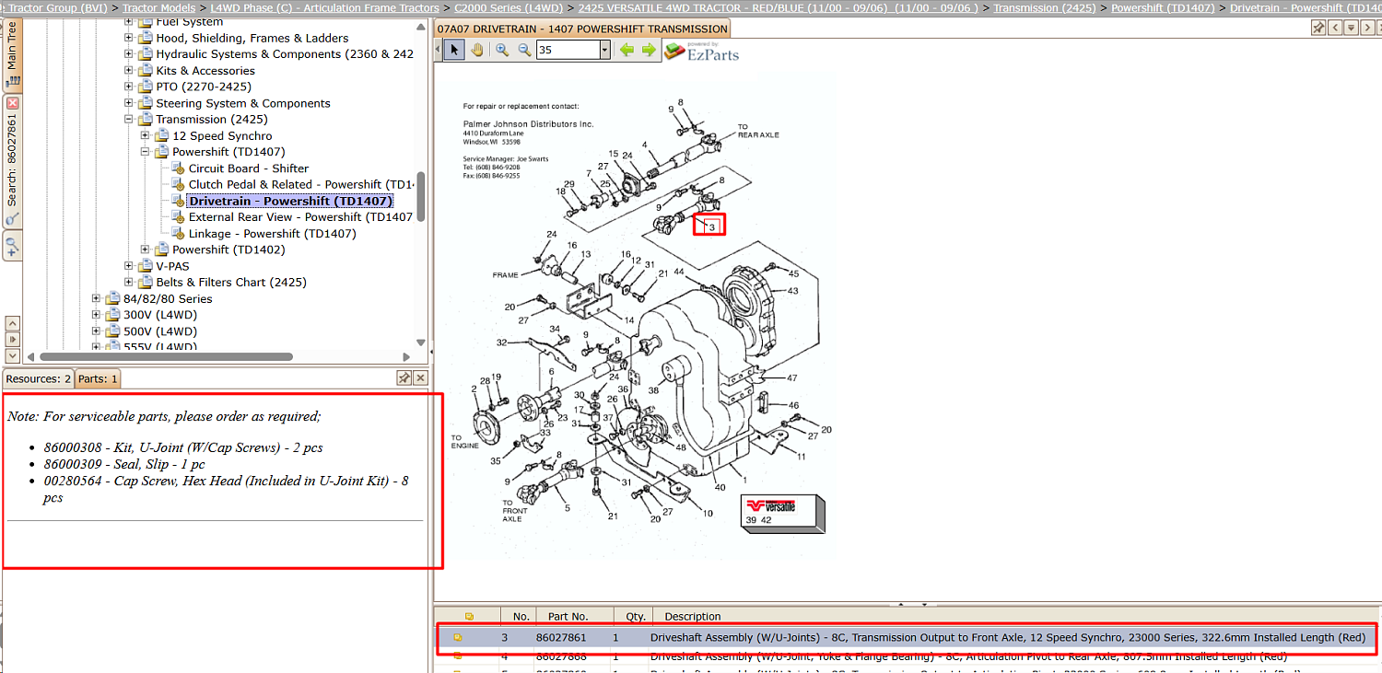
Task: Select the Kits & Accessories folder
Action: click(x=205, y=71)
